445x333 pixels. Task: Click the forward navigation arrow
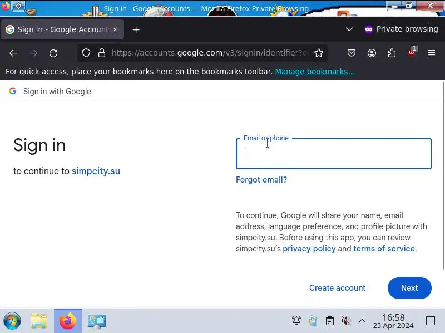coord(33,53)
